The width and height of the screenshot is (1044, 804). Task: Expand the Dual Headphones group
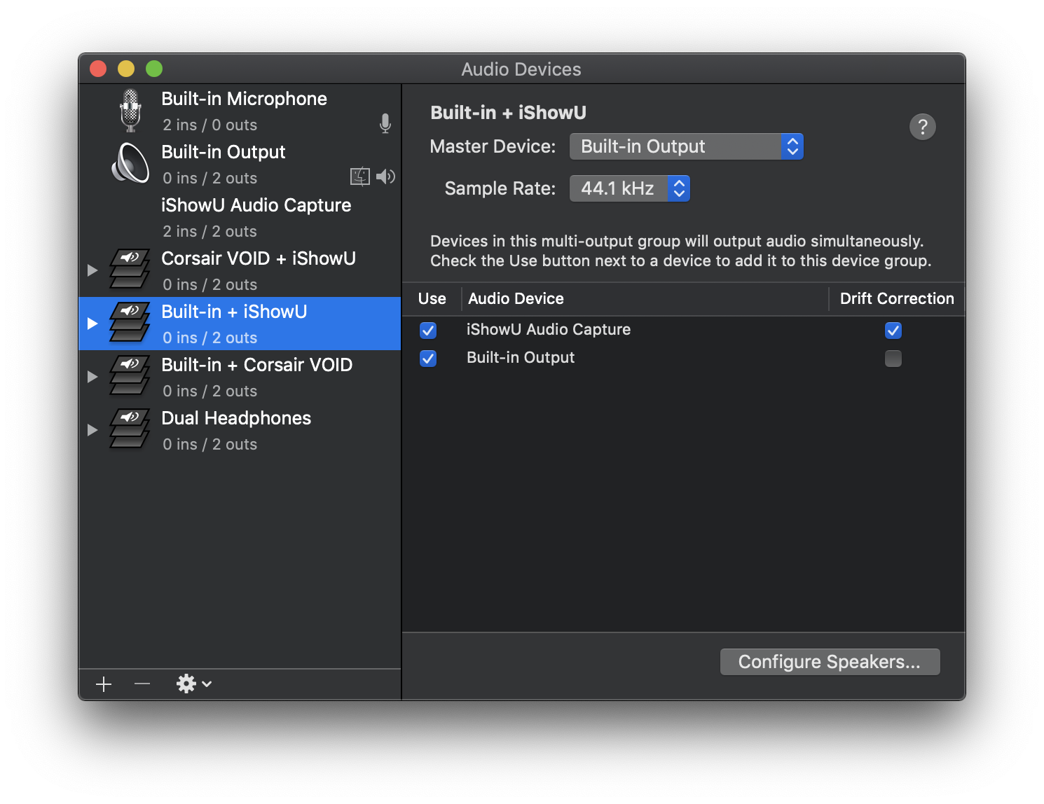click(x=92, y=430)
